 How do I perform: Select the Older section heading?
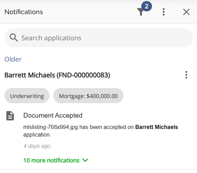pos(13,59)
